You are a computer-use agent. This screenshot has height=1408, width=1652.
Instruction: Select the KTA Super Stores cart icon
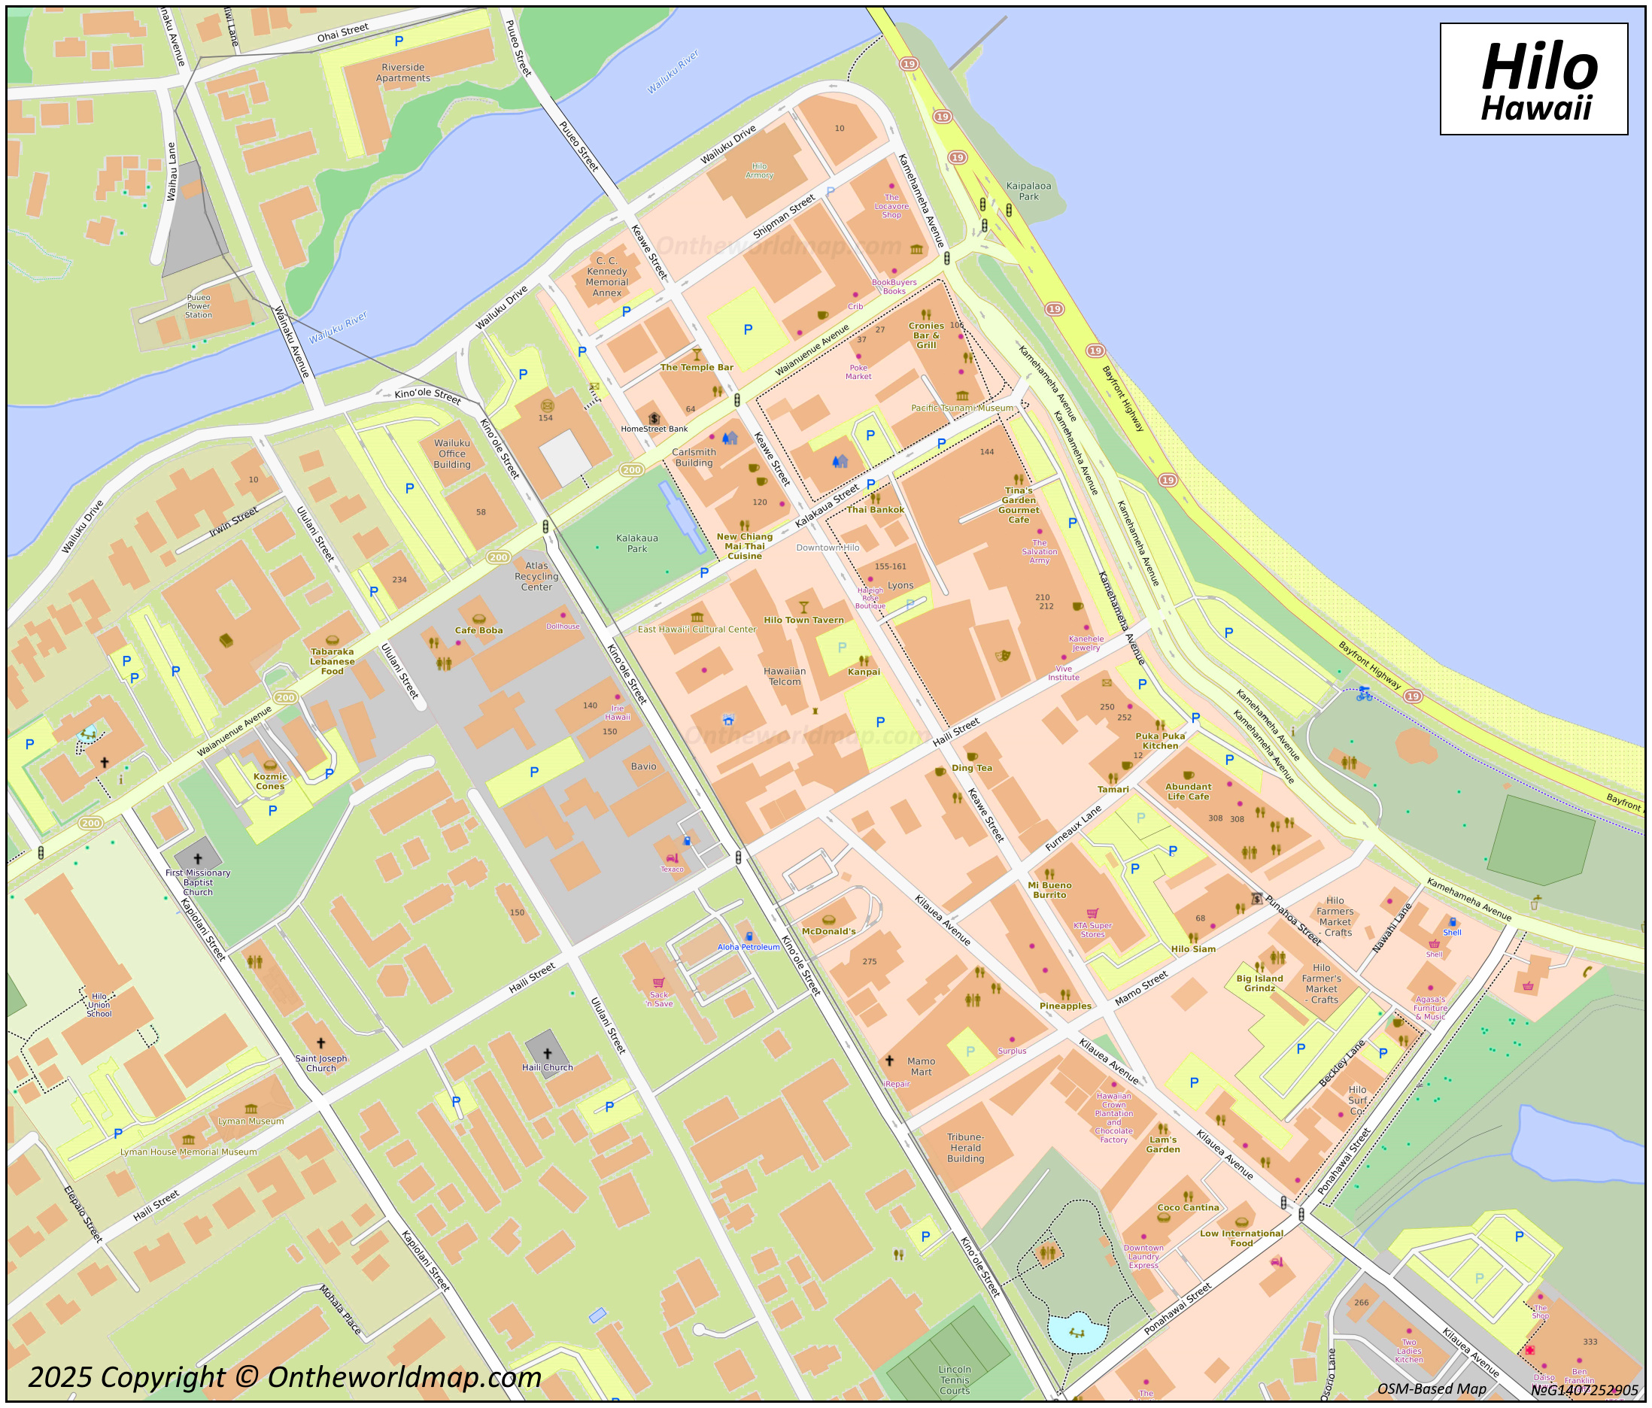point(1092,914)
